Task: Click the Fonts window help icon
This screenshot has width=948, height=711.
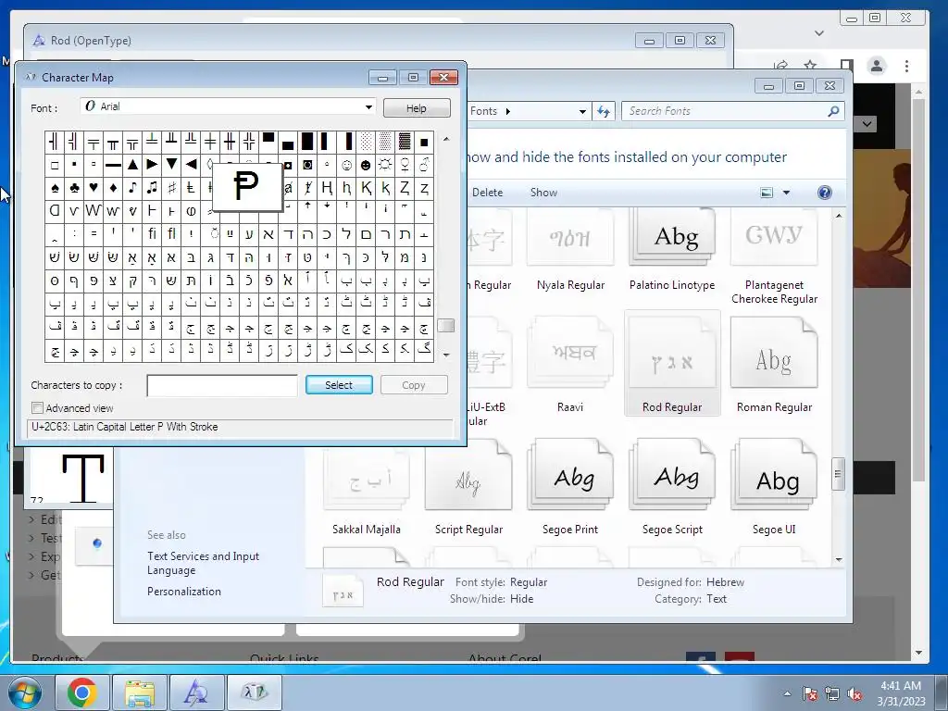Action: click(x=824, y=193)
